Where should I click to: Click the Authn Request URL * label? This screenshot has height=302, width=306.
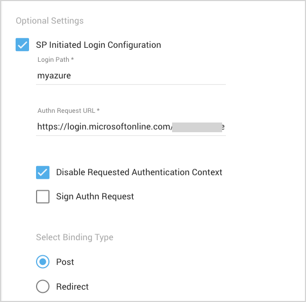[x=68, y=111]
